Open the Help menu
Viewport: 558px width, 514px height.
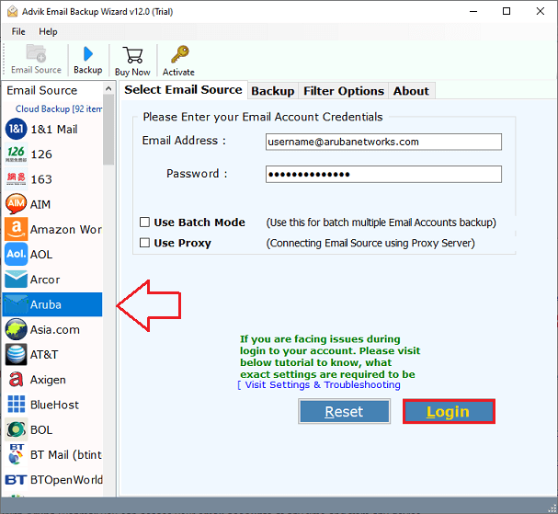pos(48,31)
